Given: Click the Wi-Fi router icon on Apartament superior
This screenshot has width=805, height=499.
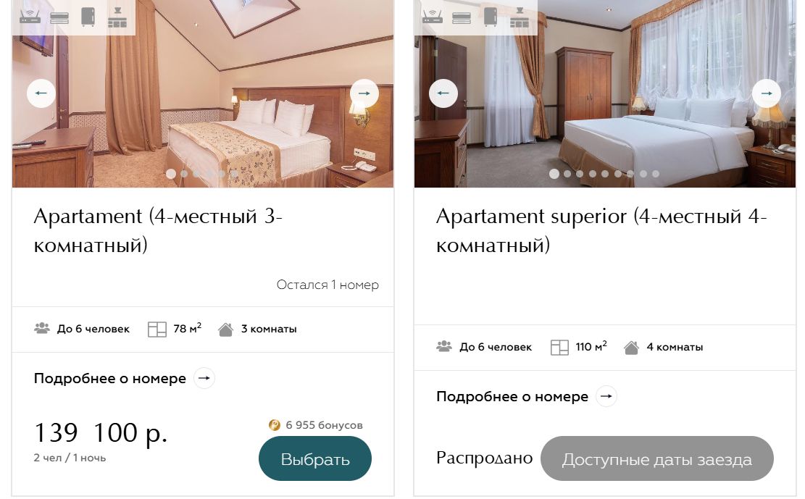Looking at the screenshot, I should [x=433, y=17].
